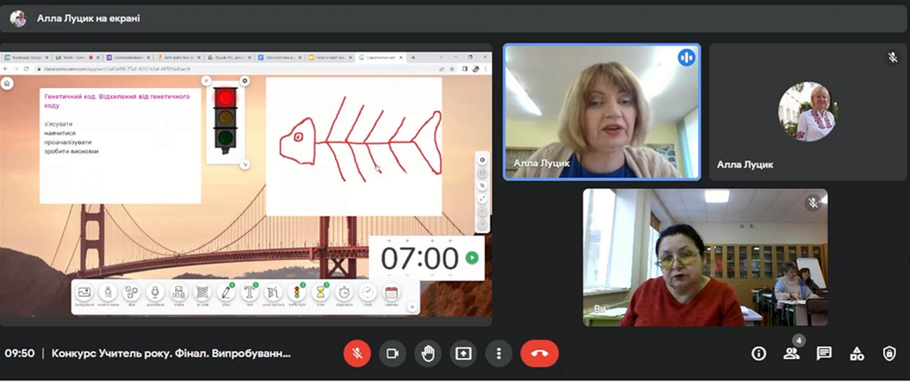Image resolution: width=910 pixels, height=382 pixels.
Task: Open the calendar widget
Action: click(391, 293)
